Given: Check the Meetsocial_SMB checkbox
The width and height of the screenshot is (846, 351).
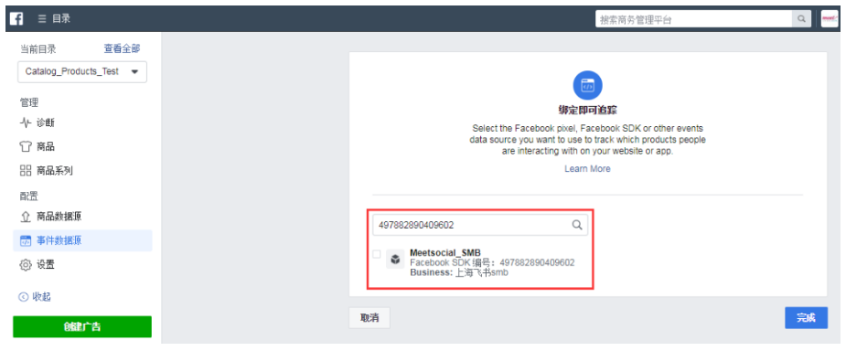Looking at the screenshot, I should click(x=377, y=253).
